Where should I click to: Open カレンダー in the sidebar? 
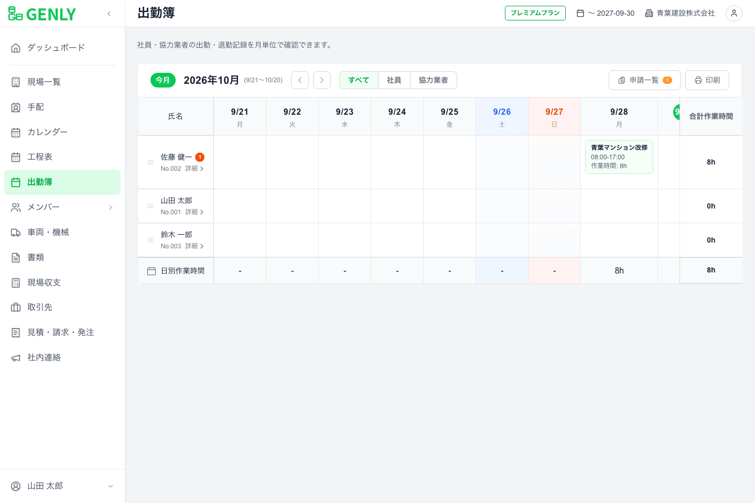pos(62,132)
